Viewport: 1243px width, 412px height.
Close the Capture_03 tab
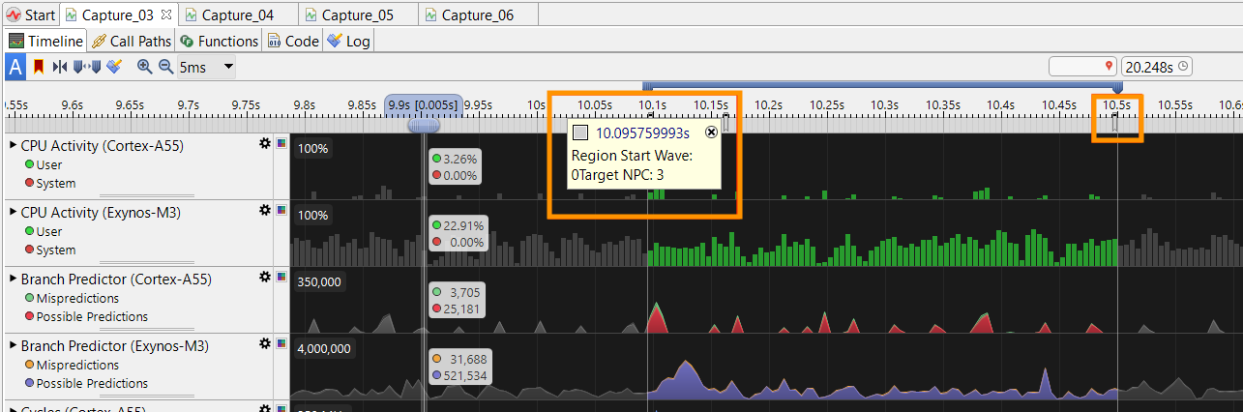point(166,15)
